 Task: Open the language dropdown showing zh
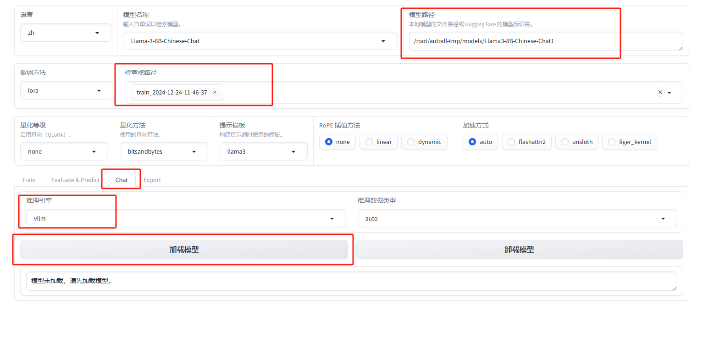[66, 33]
